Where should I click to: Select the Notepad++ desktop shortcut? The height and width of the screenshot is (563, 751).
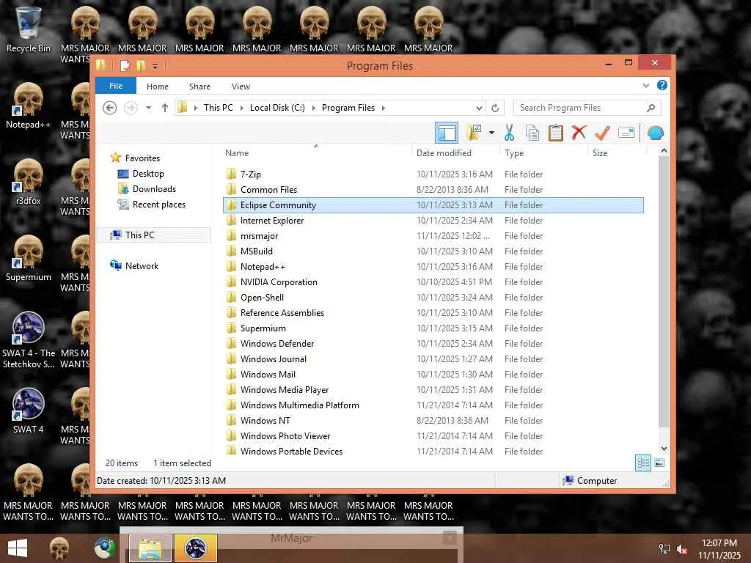28,106
